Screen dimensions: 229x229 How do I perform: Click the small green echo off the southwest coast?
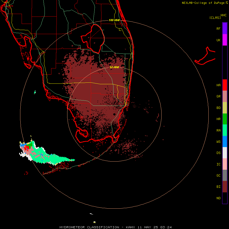[35, 92]
